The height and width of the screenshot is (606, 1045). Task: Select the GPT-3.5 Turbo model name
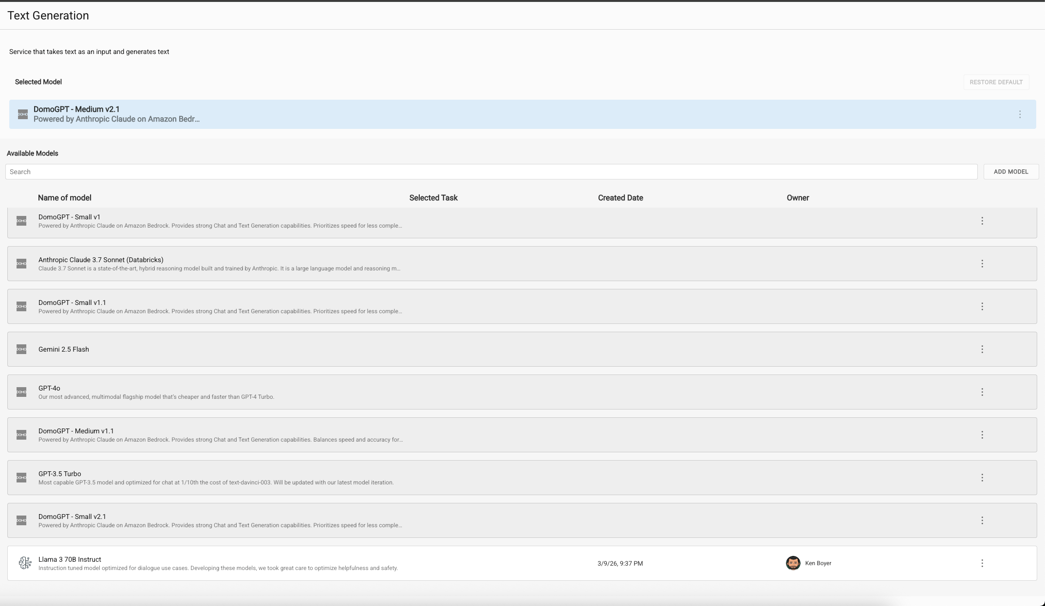click(x=60, y=474)
